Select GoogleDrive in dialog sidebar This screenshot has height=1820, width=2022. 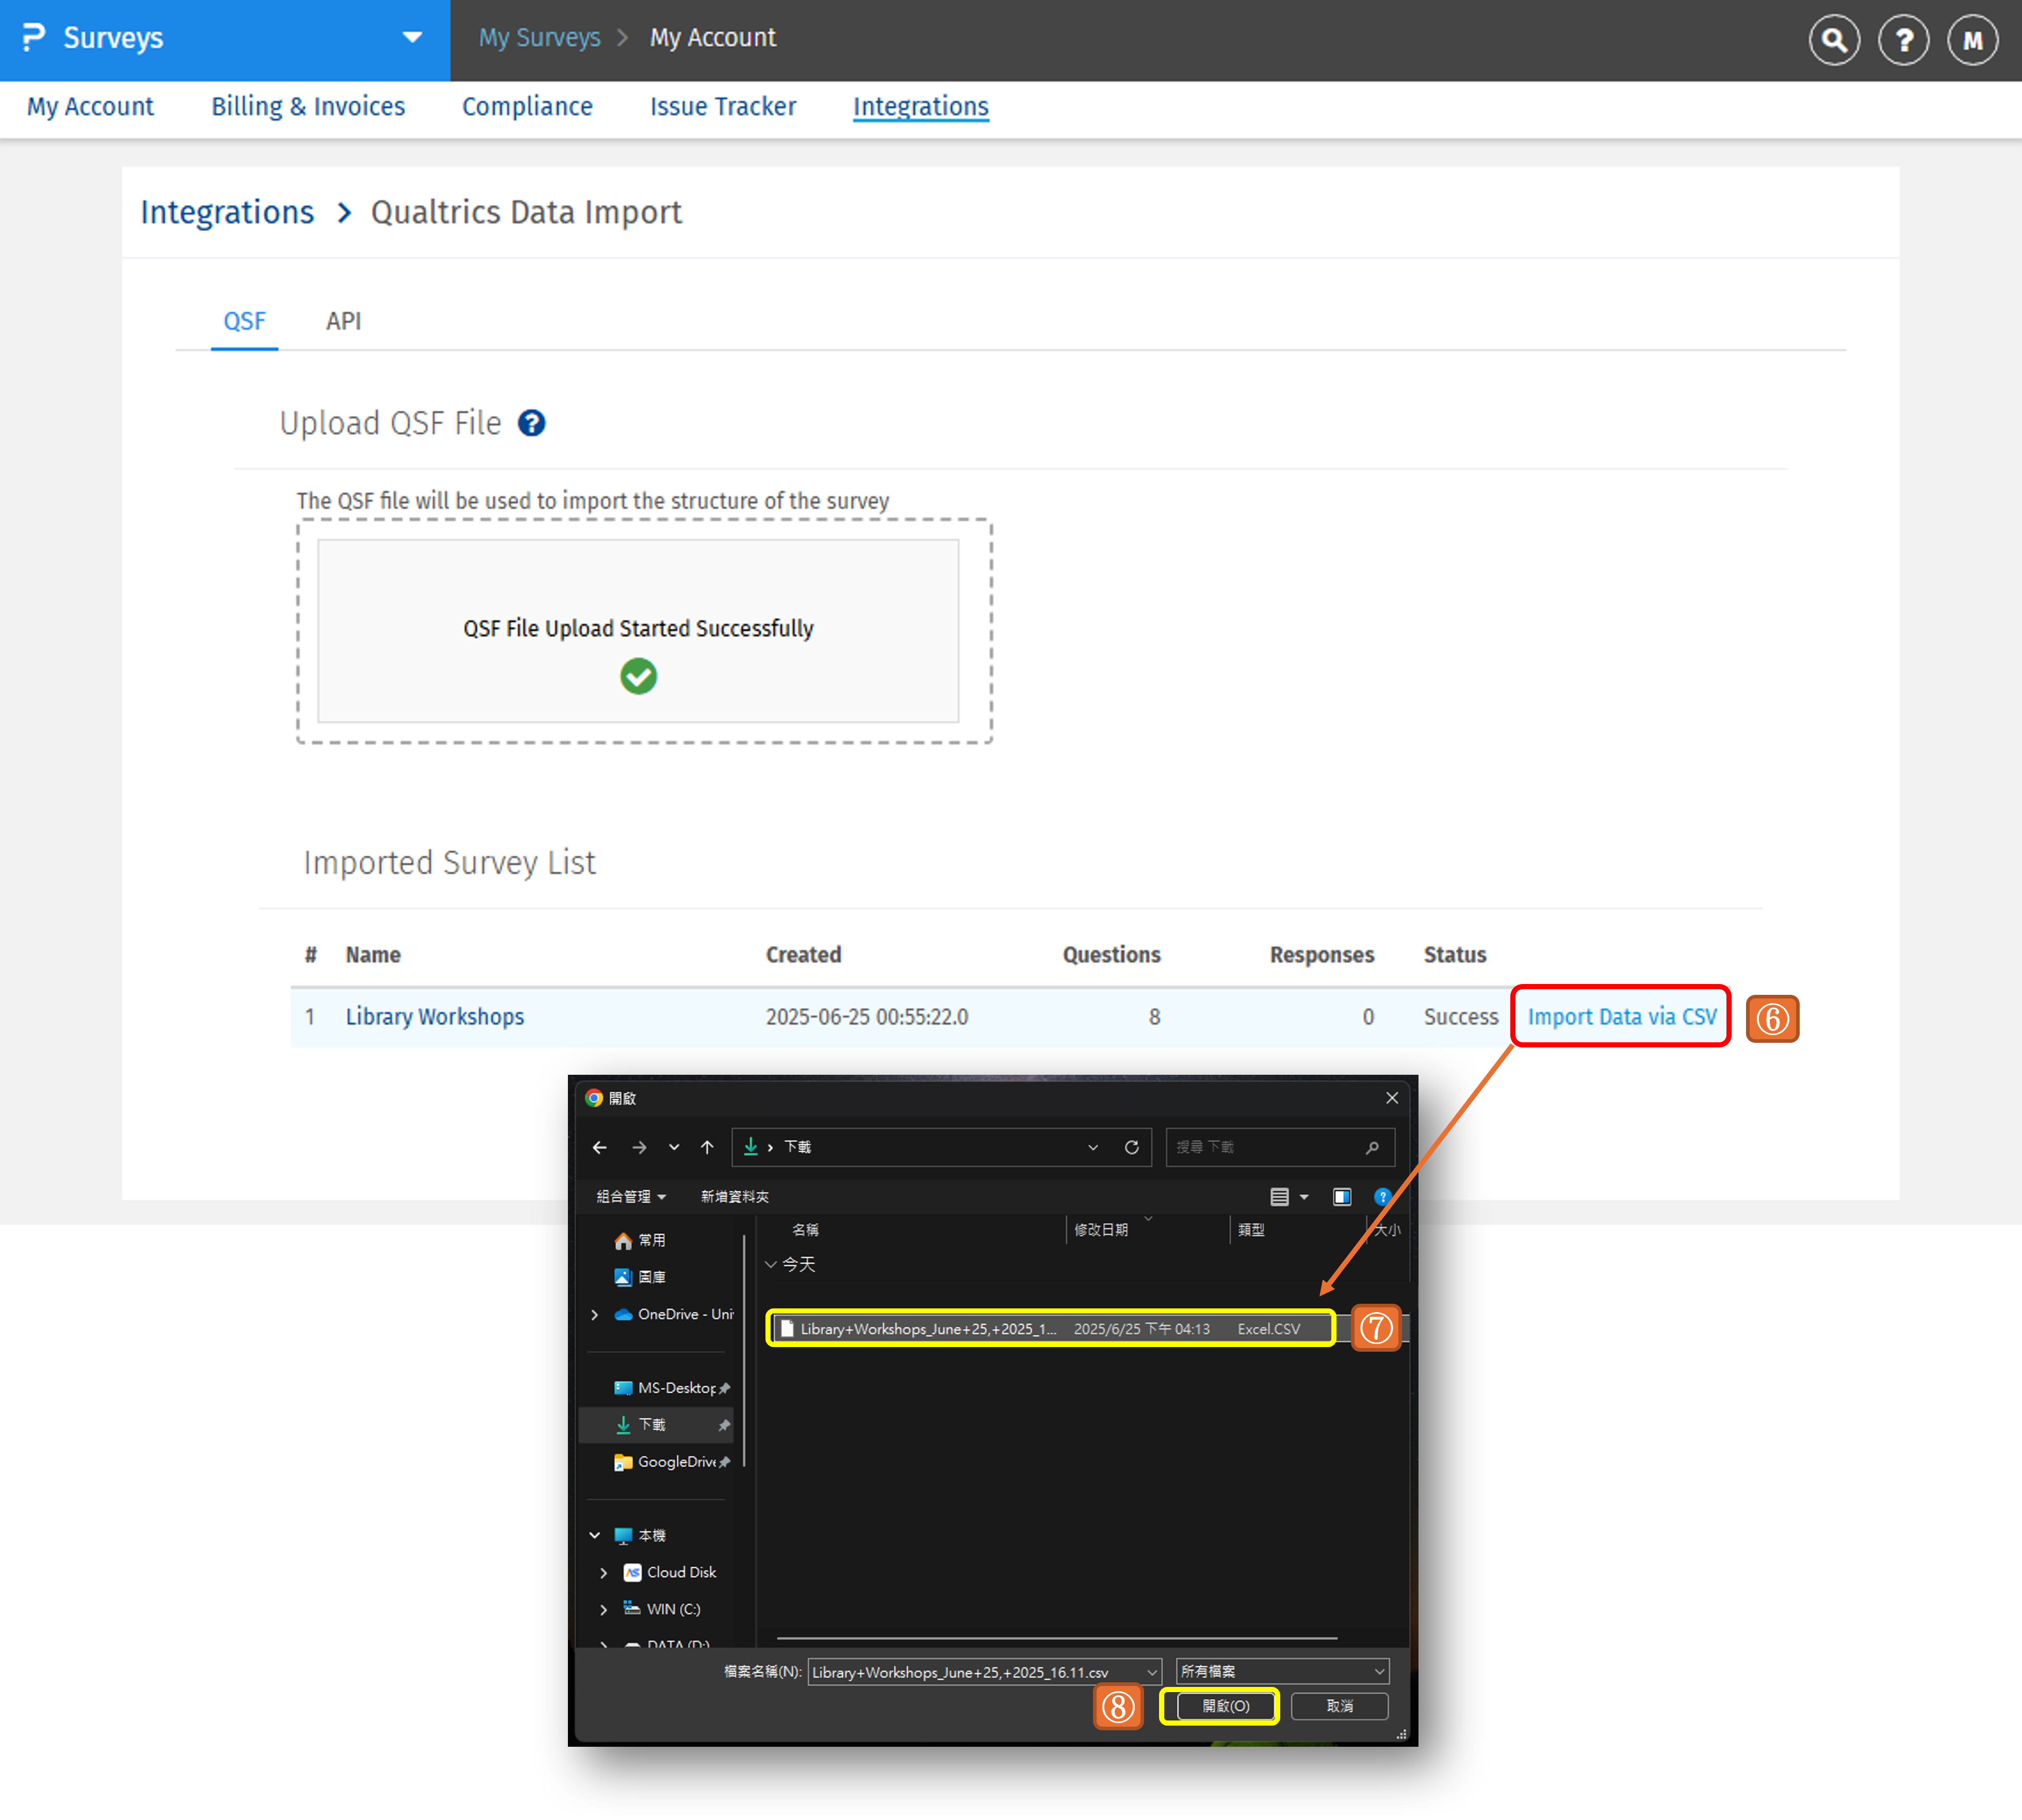pos(671,1462)
